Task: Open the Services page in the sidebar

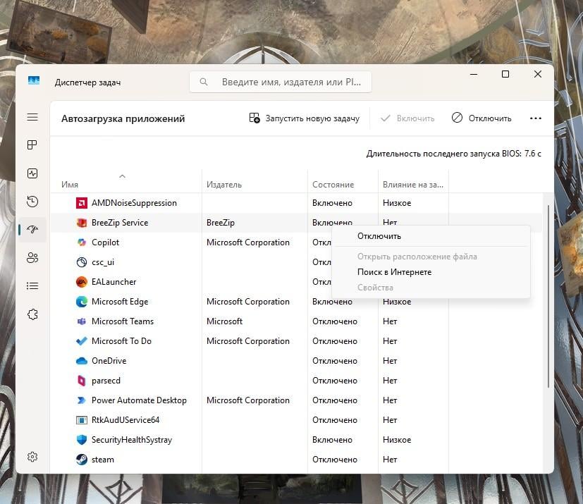Action: pyautogui.click(x=32, y=314)
